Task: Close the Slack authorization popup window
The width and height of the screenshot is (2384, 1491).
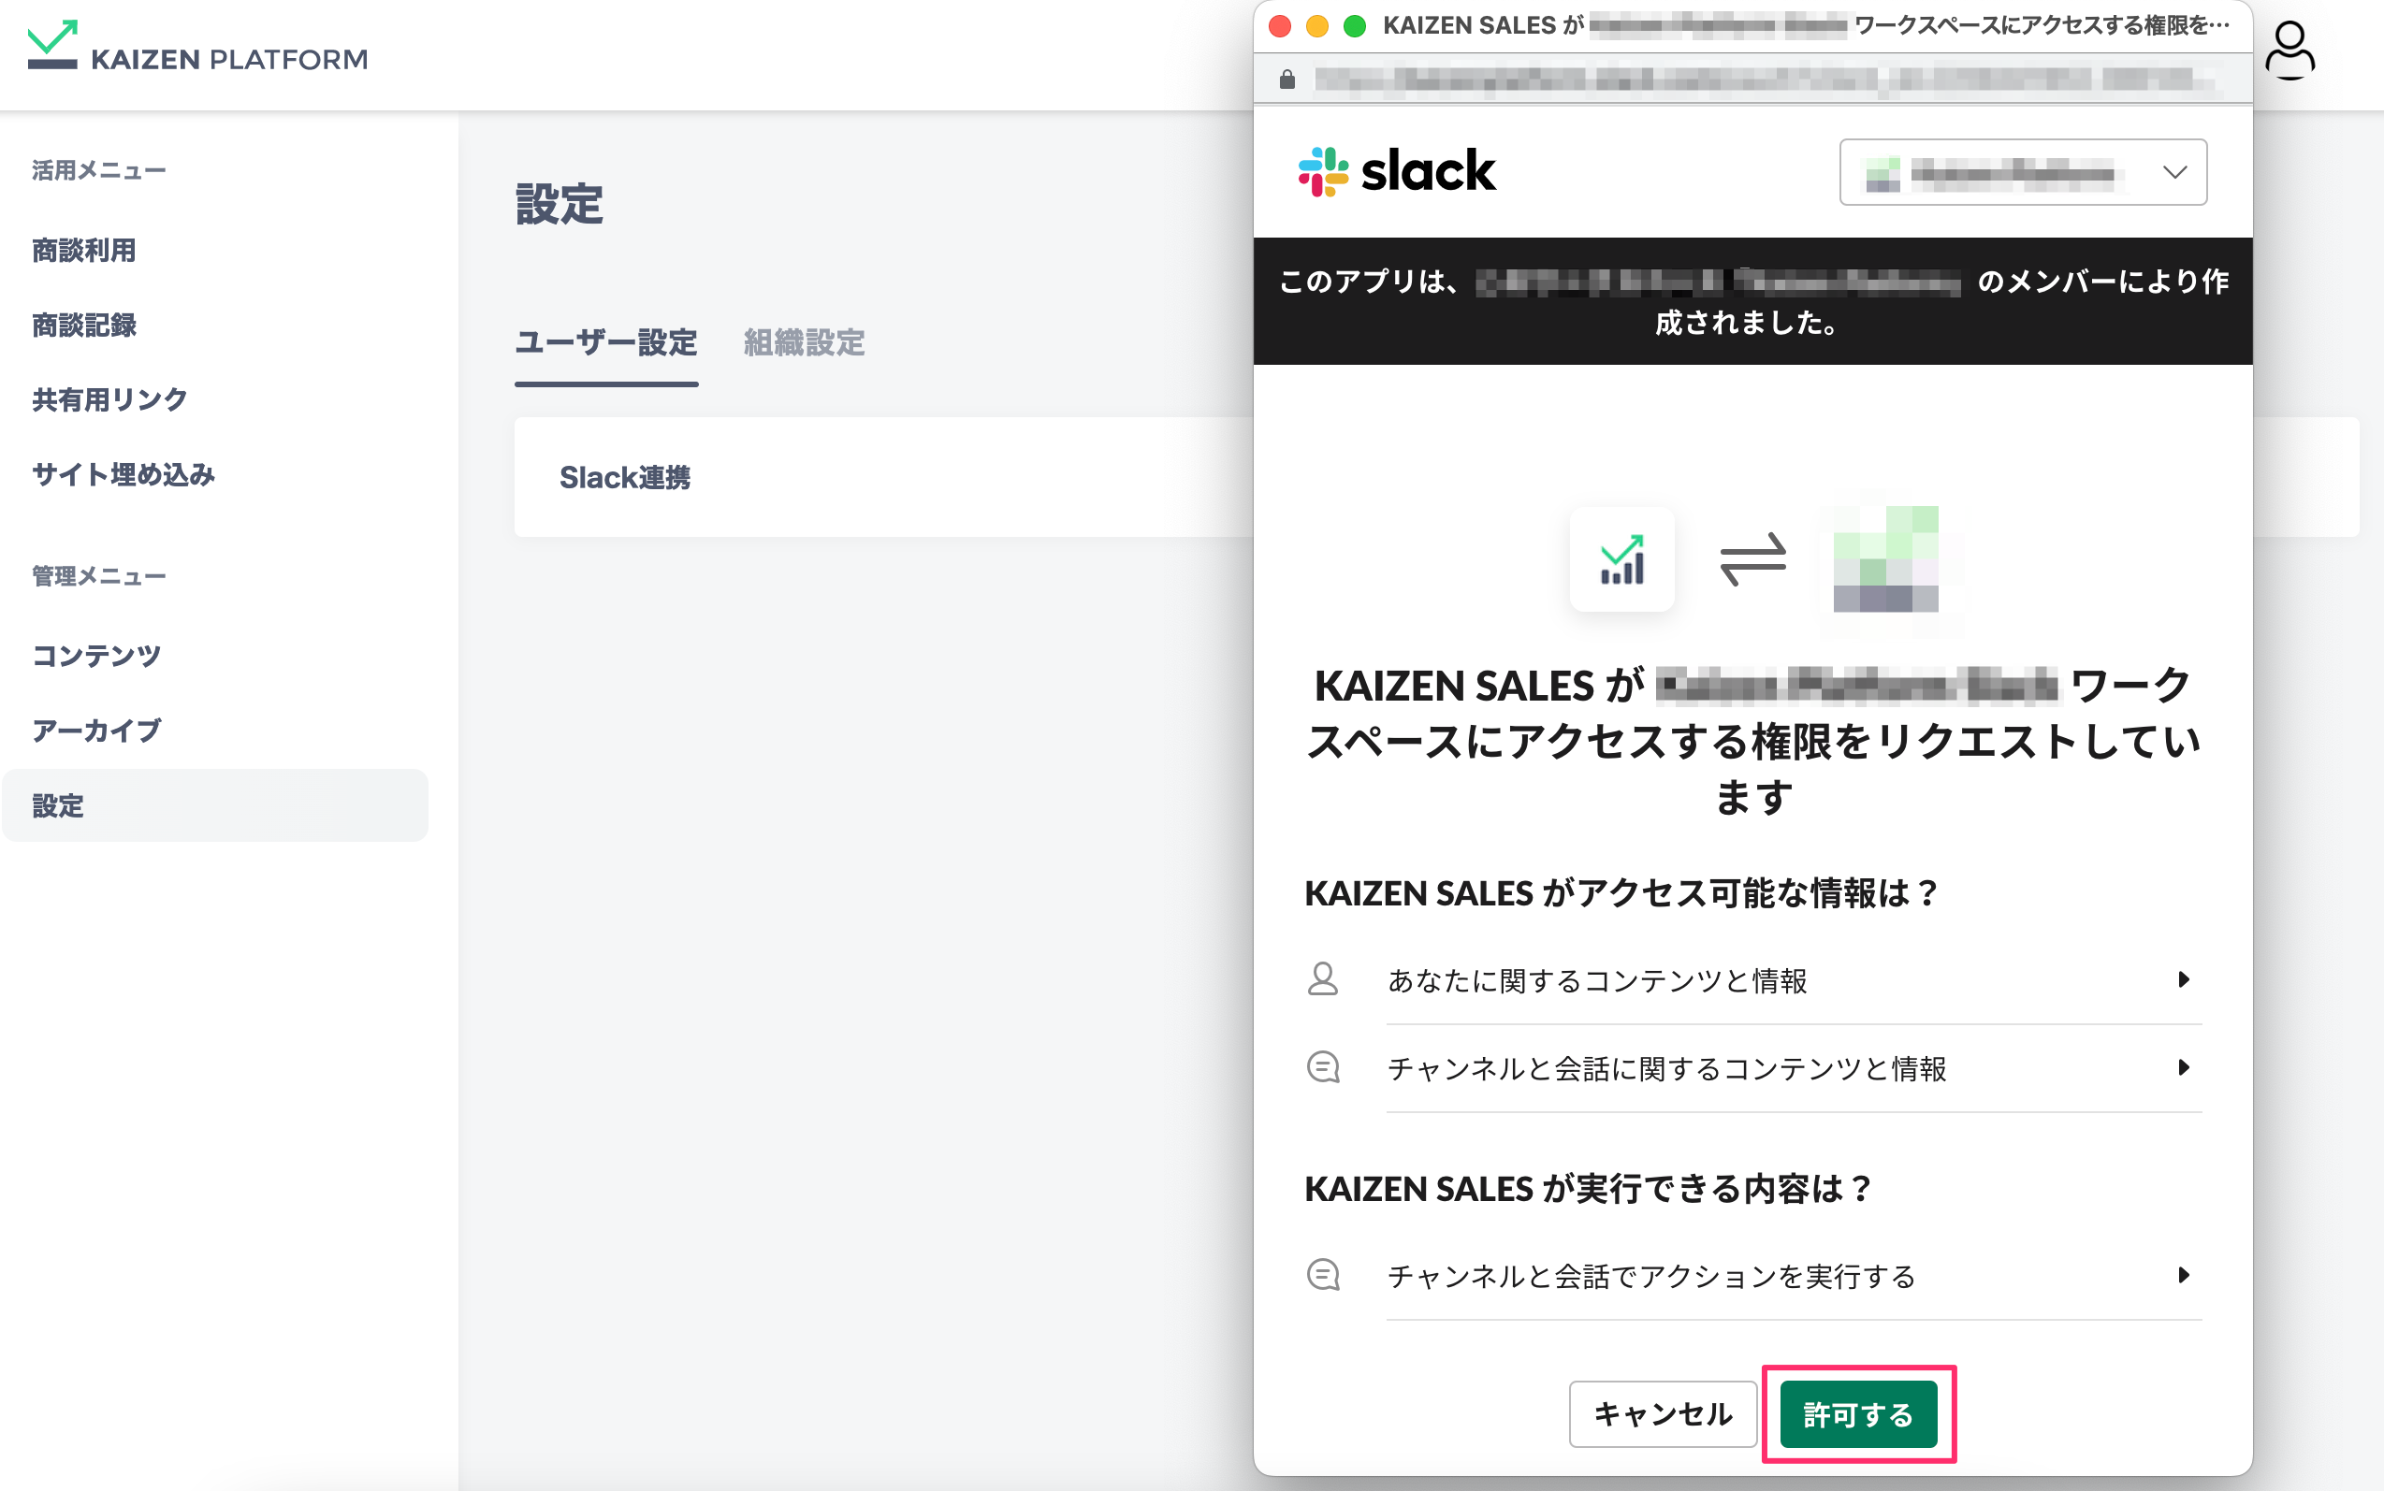Action: click(x=1279, y=25)
